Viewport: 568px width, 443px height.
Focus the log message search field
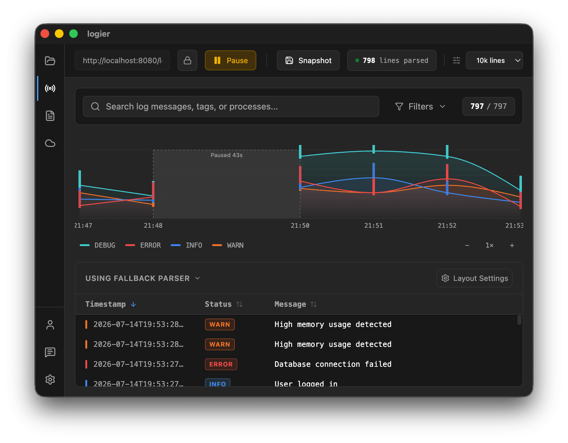pyautogui.click(x=231, y=106)
